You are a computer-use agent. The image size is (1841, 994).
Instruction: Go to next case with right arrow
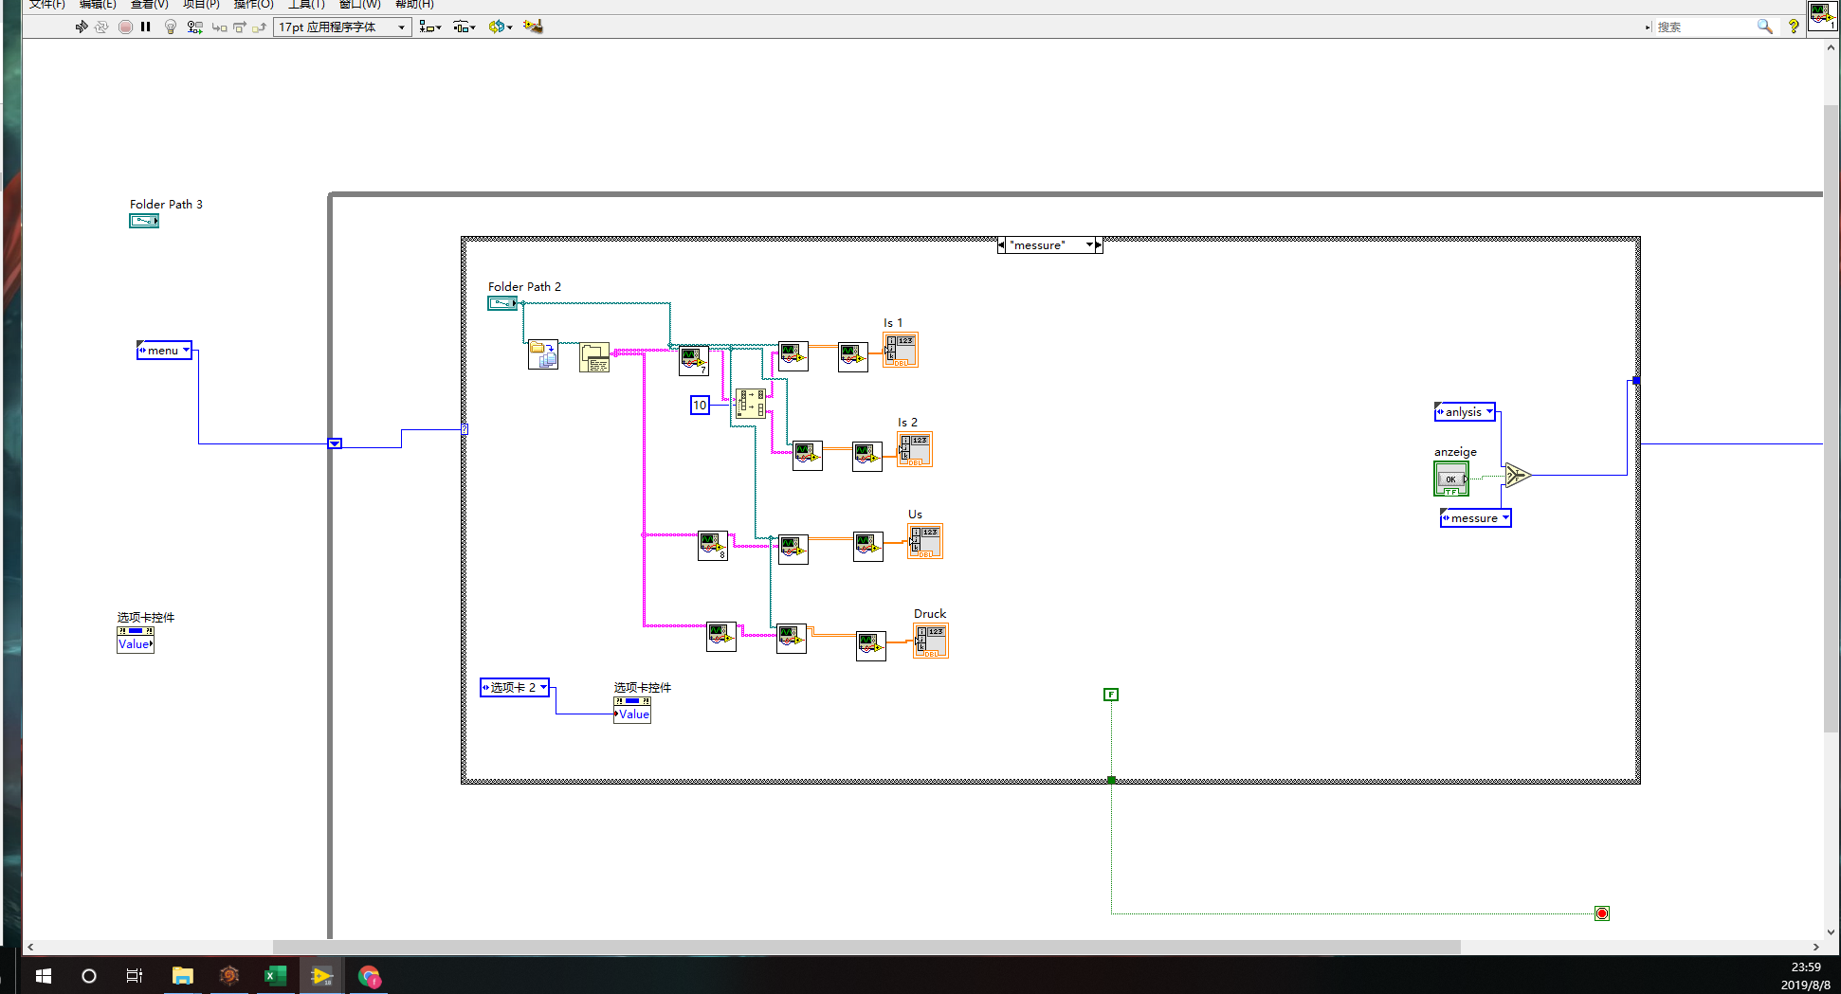click(x=1099, y=245)
